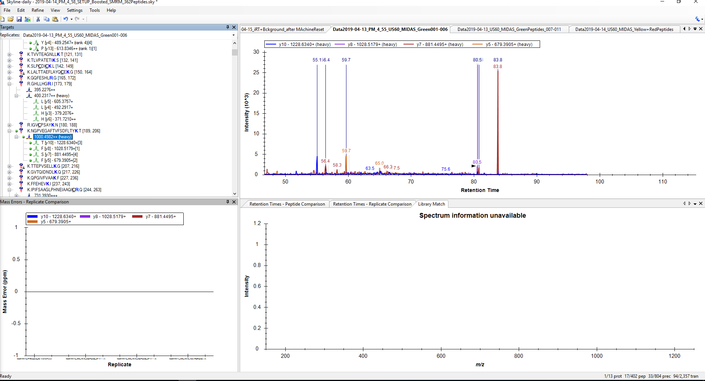Toggle auto-hide pin on Mass Errors panel
705x381 pixels.
tap(228, 202)
